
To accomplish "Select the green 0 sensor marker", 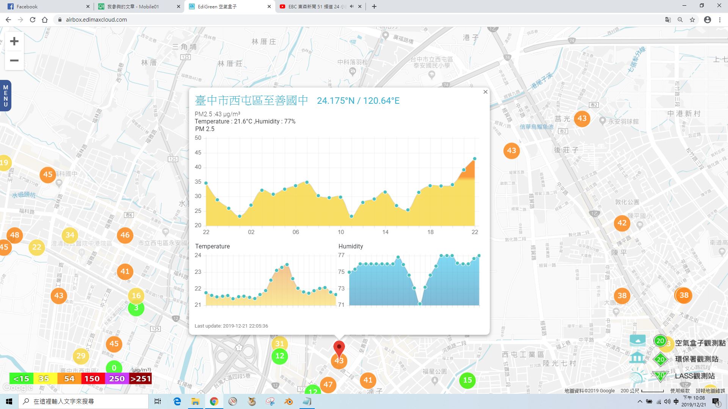I will (x=114, y=367).
